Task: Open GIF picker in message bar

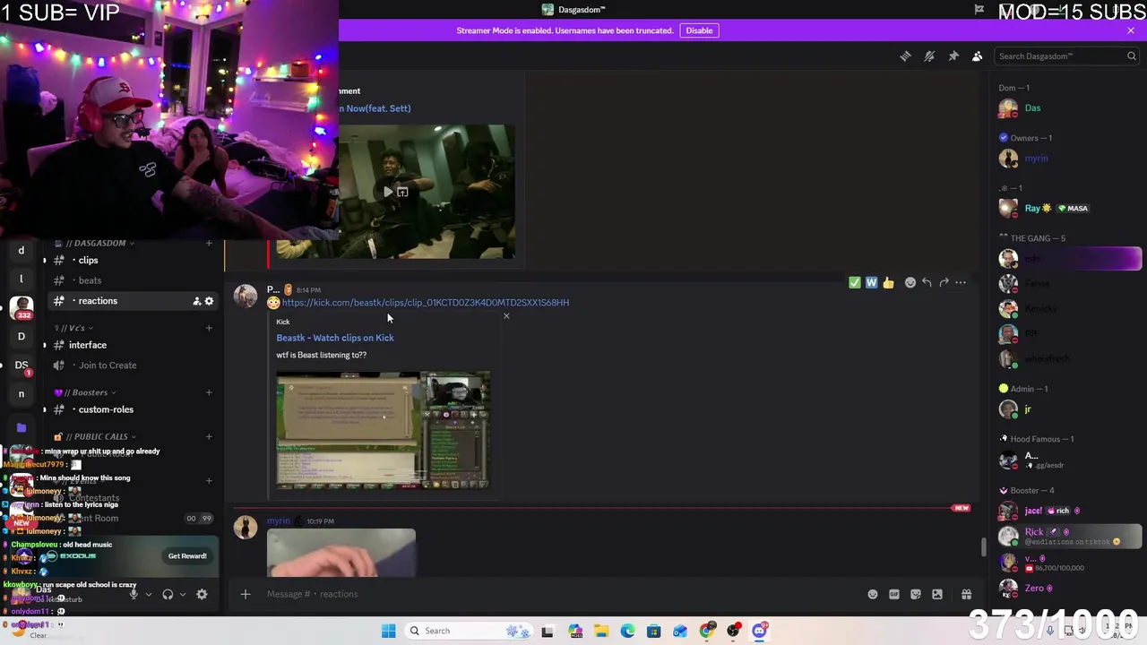Action: click(894, 594)
